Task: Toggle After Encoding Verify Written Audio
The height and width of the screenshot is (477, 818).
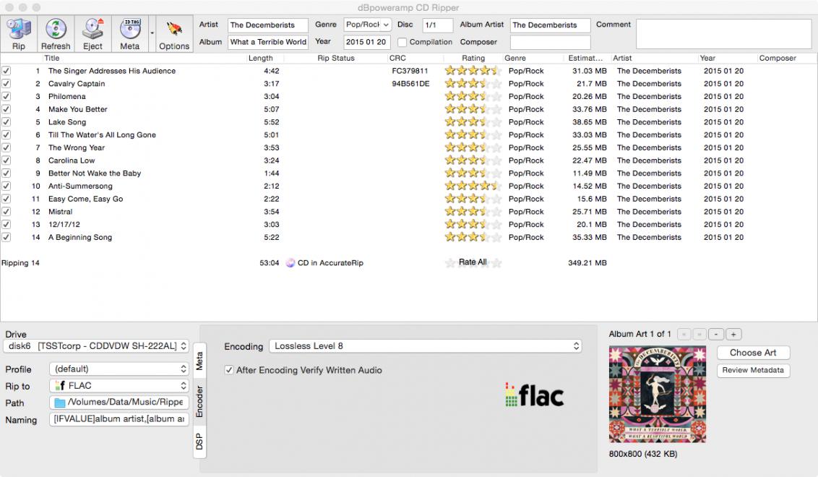Action: (229, 370)
